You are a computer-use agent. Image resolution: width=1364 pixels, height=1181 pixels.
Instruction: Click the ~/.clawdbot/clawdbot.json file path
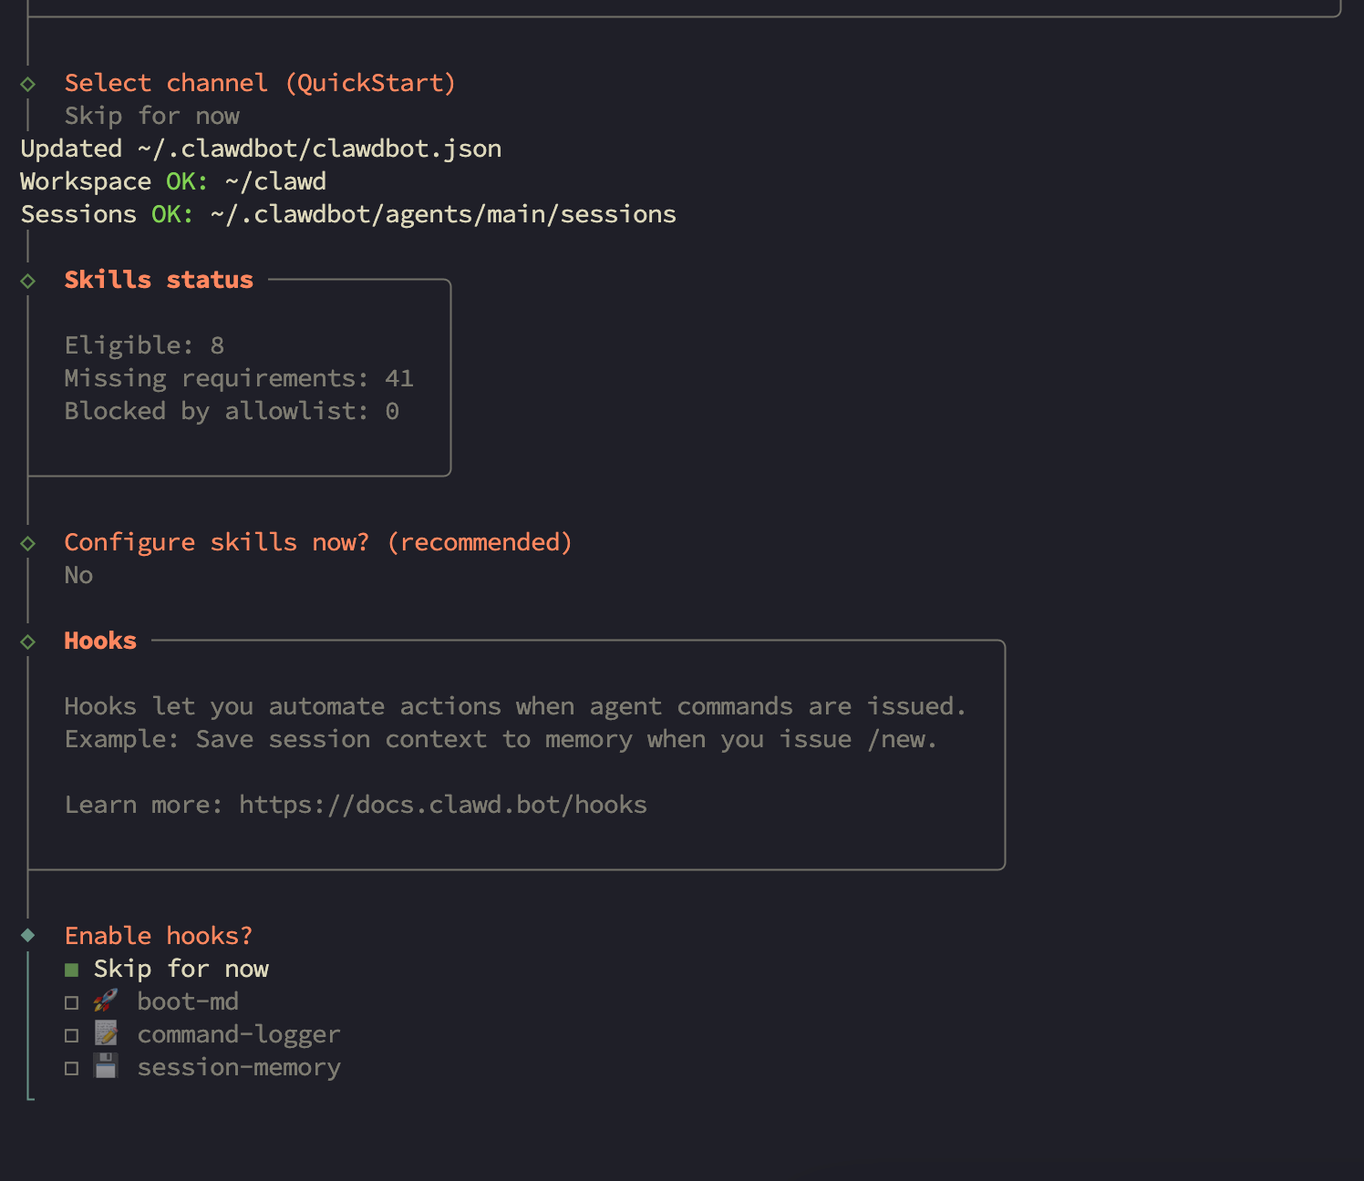tap(319, 149)
